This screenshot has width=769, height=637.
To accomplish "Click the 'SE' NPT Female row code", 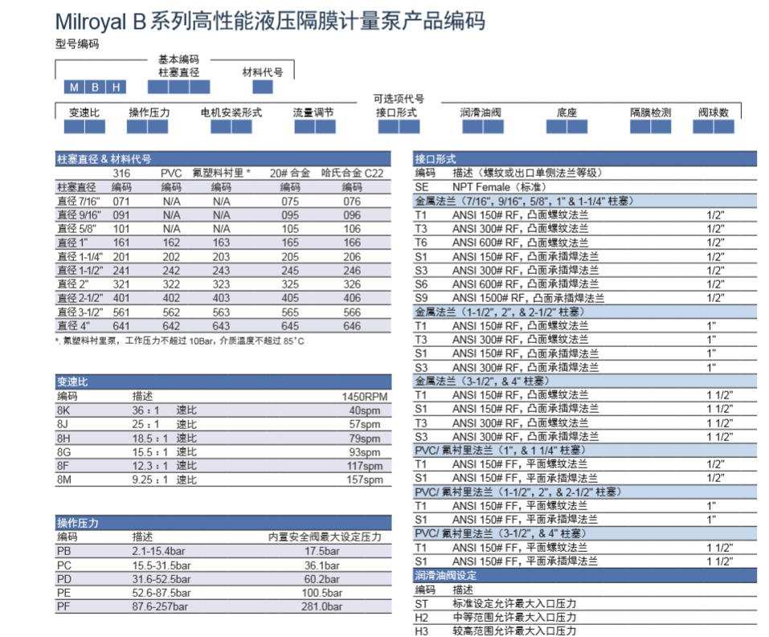I will pyautogui.click(x=421, y=187).
